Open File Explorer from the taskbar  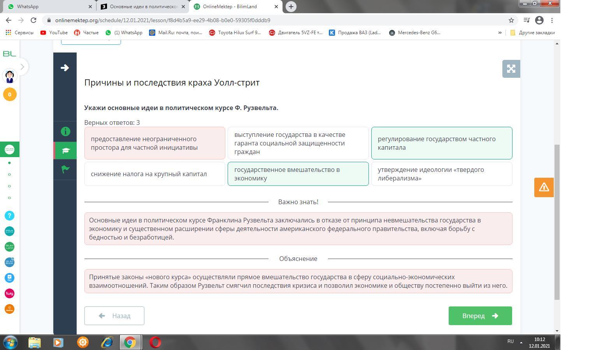coord(35,342)
